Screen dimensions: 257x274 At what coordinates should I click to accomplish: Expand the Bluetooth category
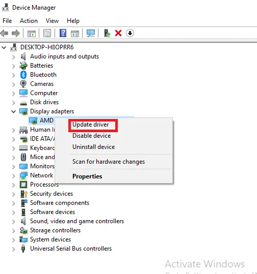click(x=13, y=75)
